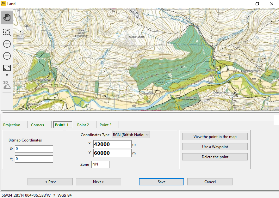Click the blue parking symbol on the map
This screenshot has width=279, height=198.
pos(219,73)
